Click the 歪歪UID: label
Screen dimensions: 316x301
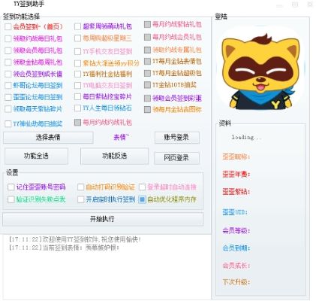(235, 212)
